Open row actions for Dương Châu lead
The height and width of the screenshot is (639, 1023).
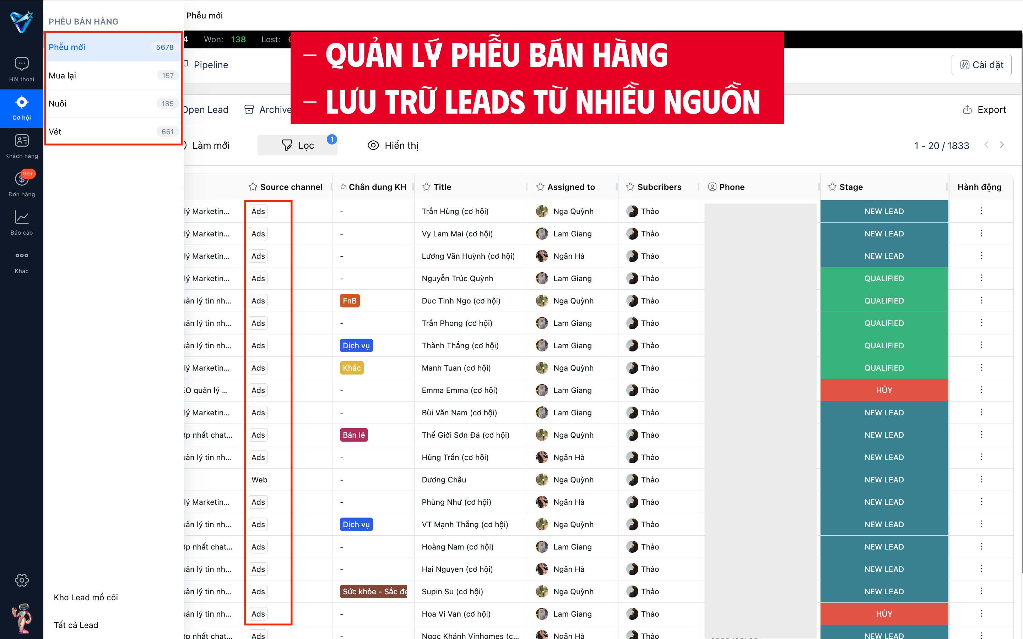coord(981,479)
